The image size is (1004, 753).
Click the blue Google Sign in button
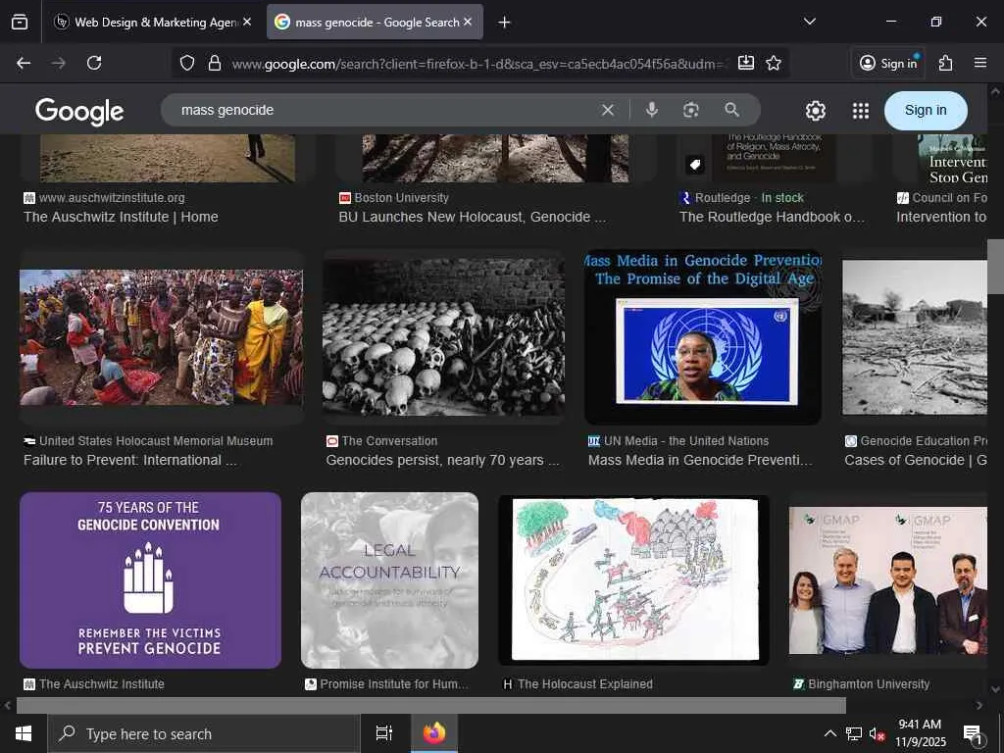pyautogui.click(x=926, y=110)
